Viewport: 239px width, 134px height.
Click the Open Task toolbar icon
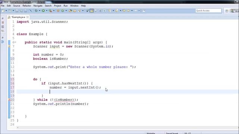pos(75,11)
